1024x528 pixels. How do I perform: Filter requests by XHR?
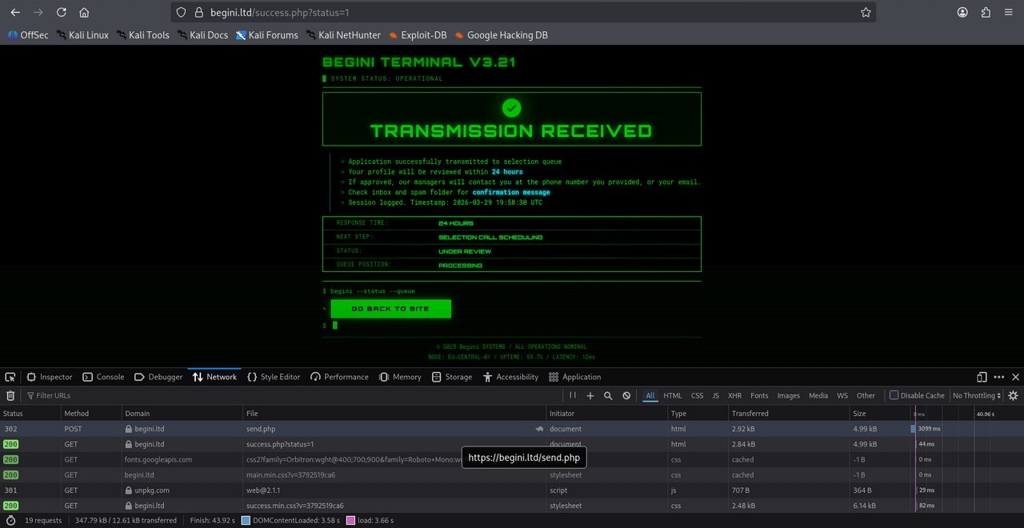pos(734,395)
